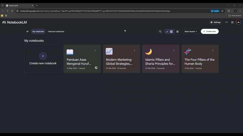Click the book emoji on Panduan Asas card
This screenshot has width=243, height=136.
coord(70,52)
